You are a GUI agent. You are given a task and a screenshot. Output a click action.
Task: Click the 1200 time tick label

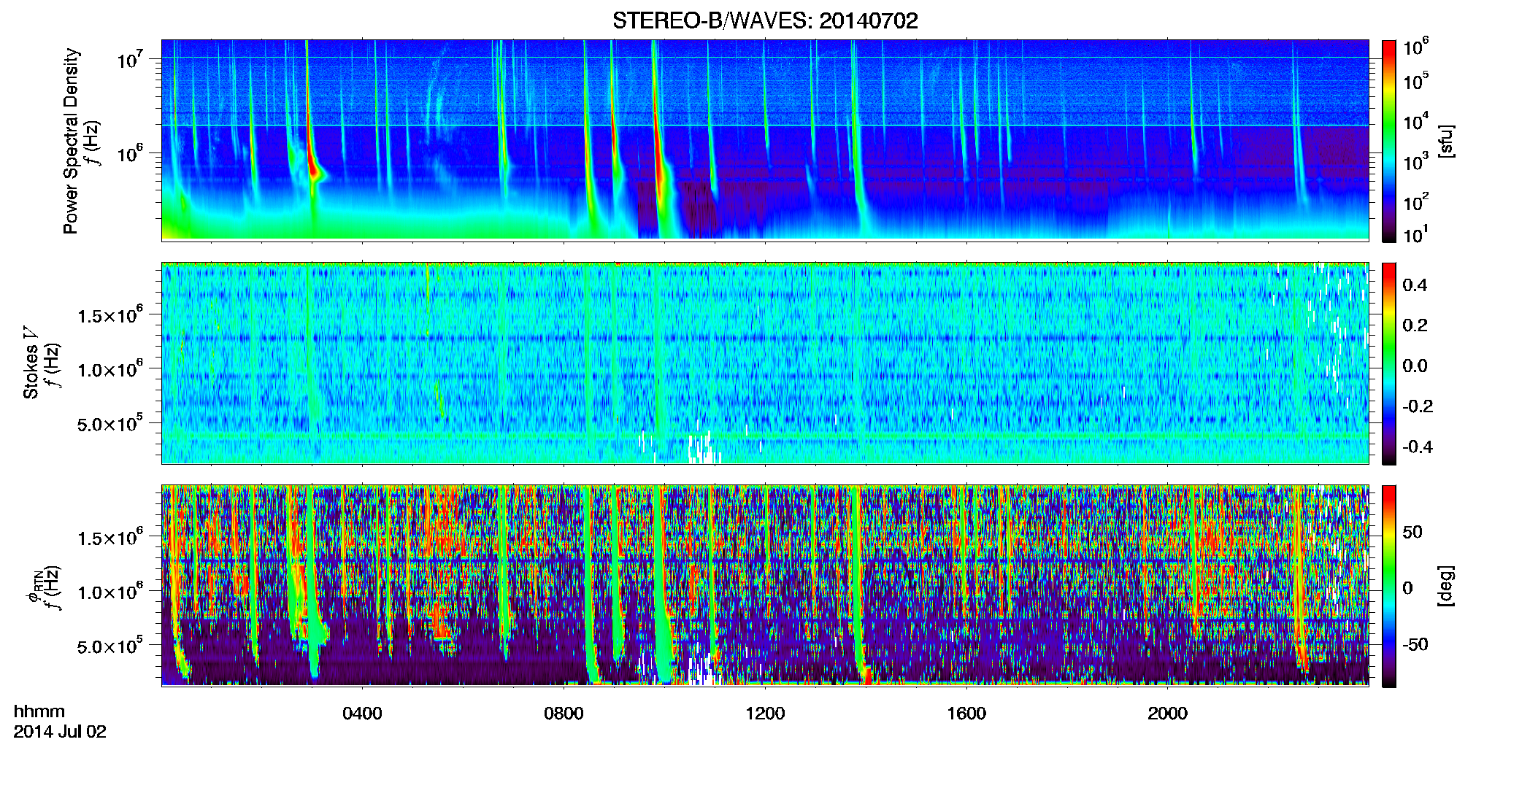click(765, 713)
